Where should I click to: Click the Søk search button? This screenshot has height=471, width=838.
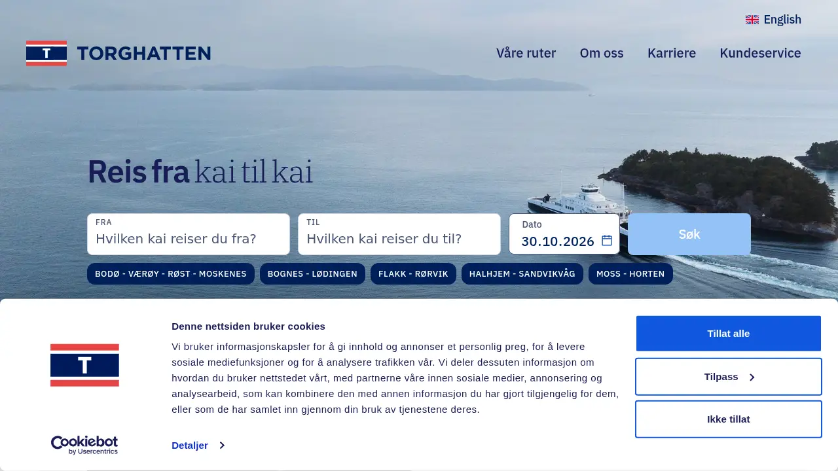click(x=689, y=234)
